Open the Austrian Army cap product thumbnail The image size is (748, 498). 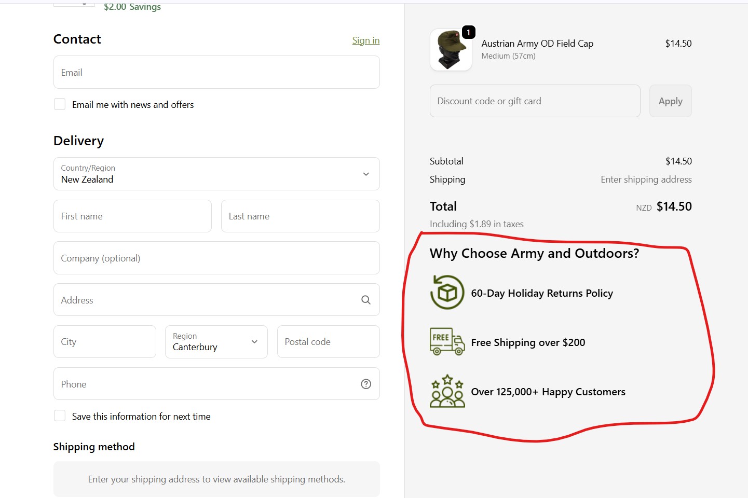point(451,50)
